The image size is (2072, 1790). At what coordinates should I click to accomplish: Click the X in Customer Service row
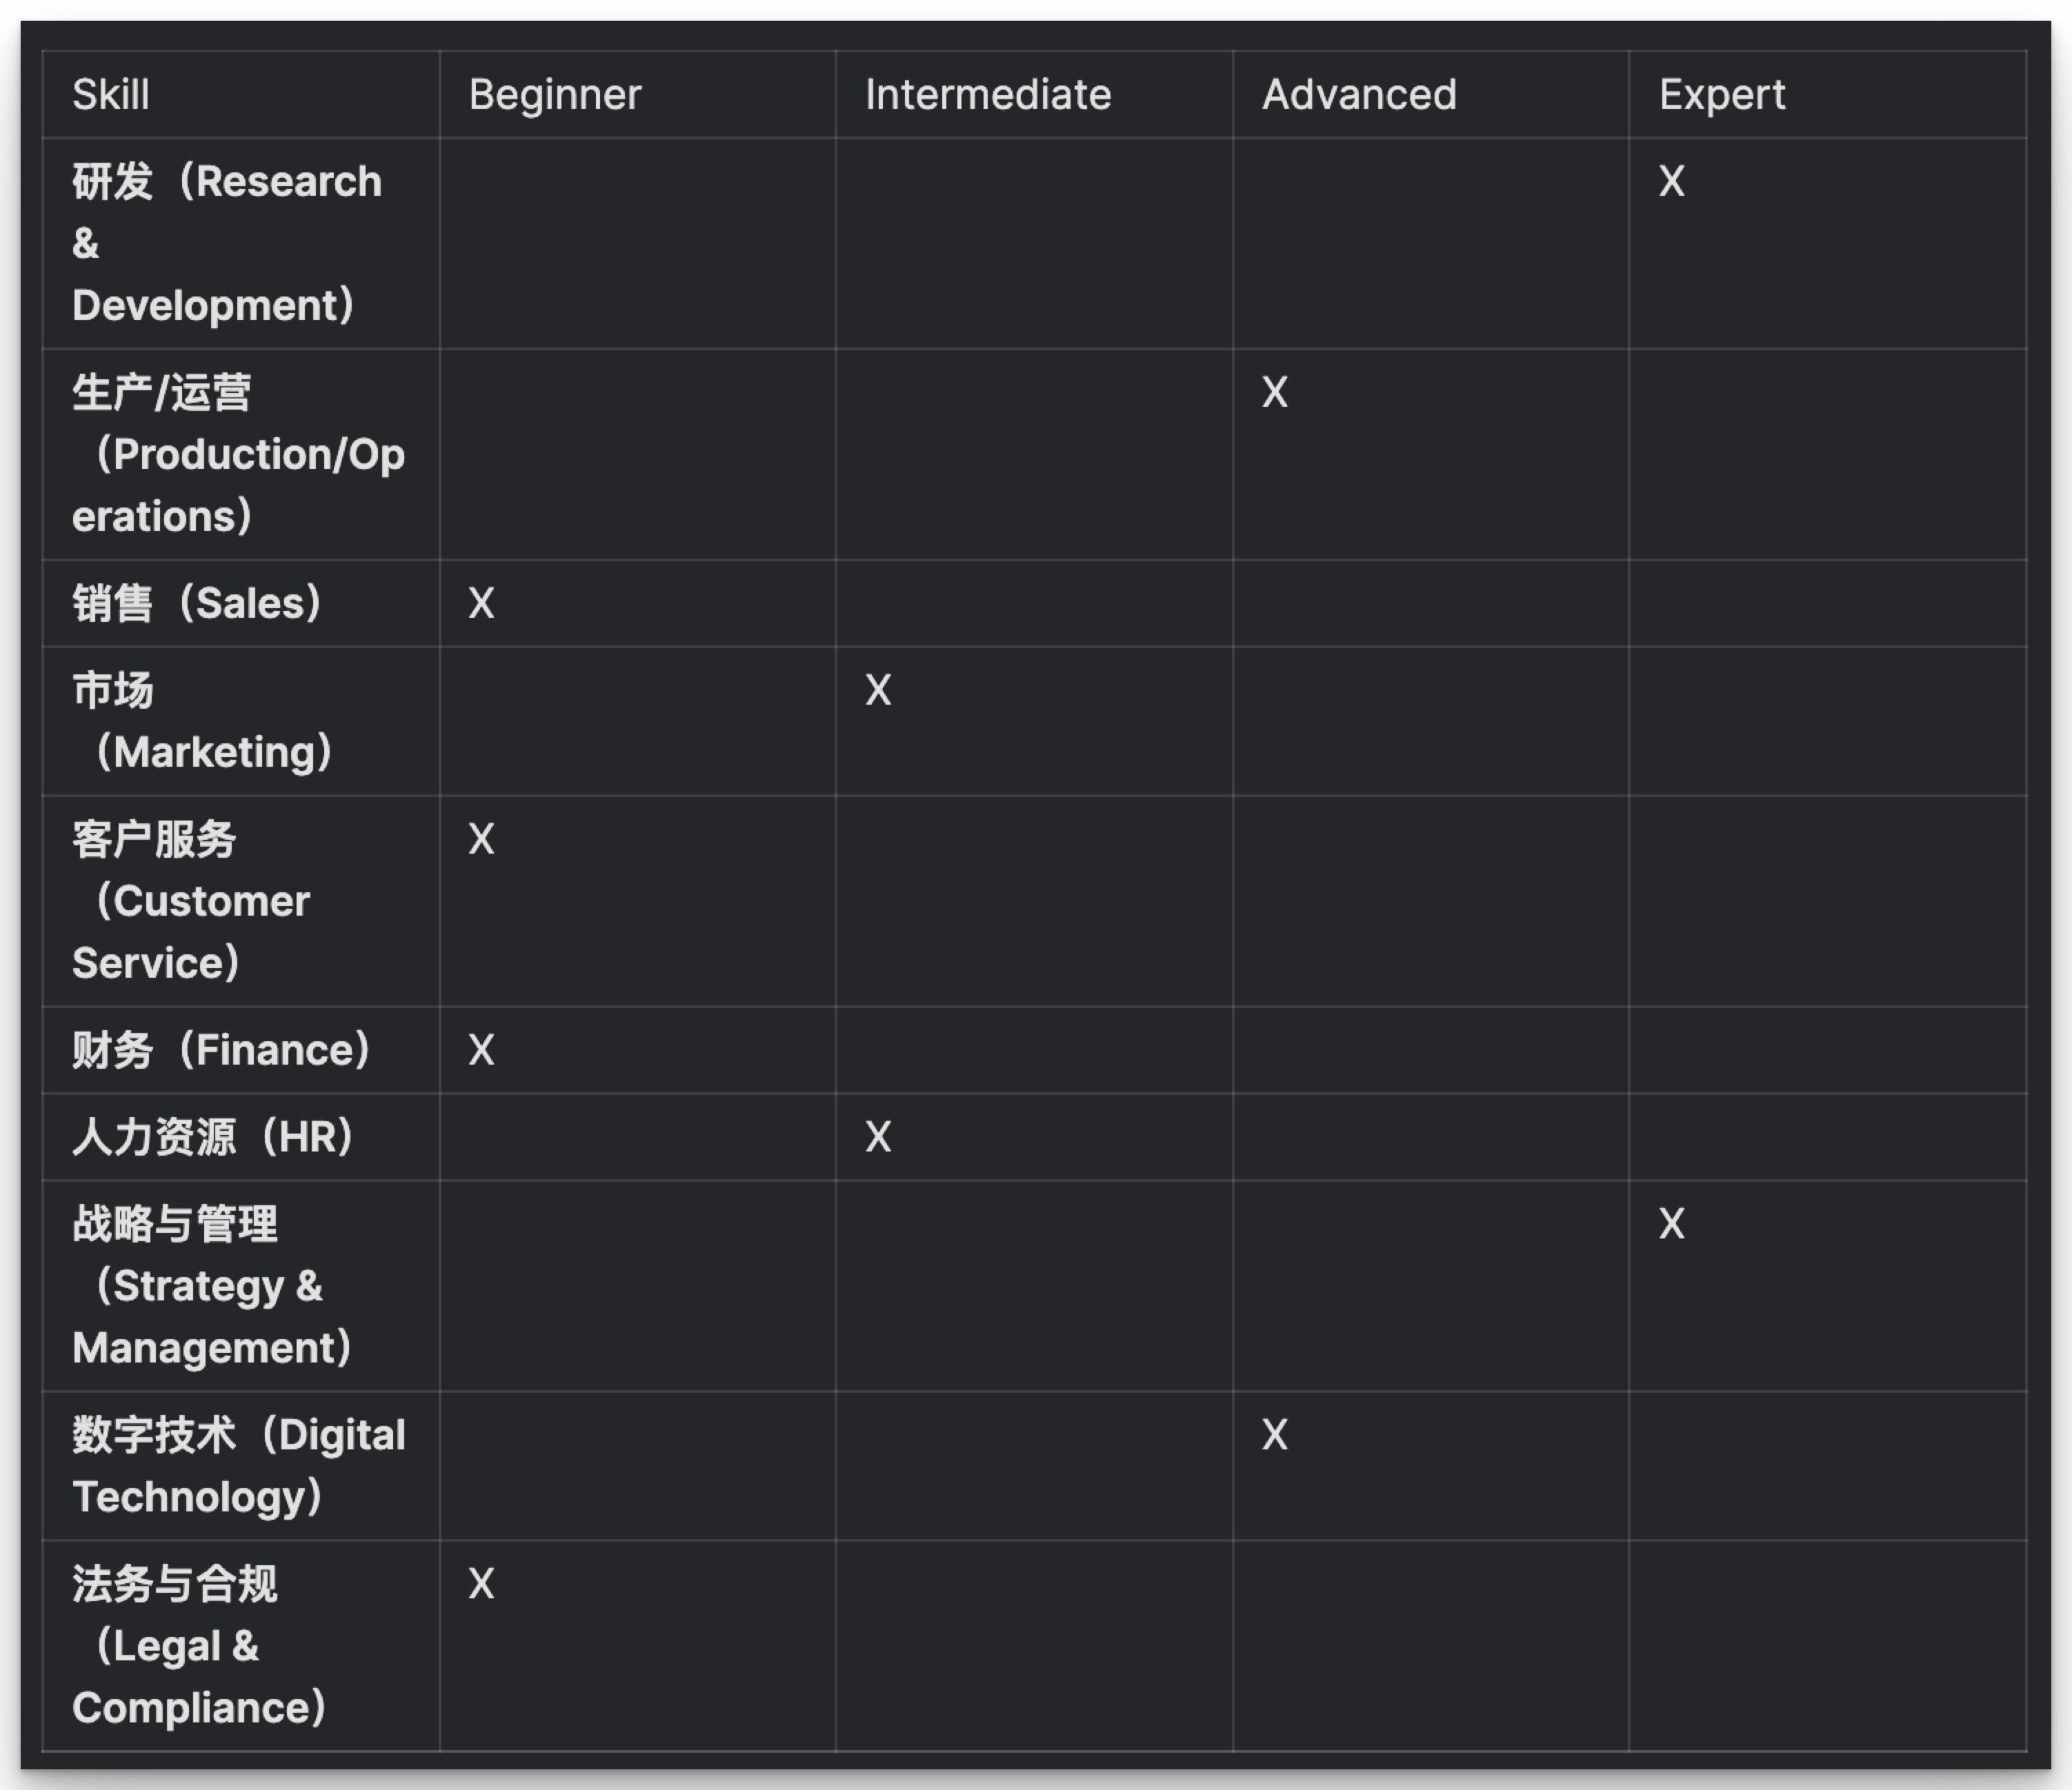point(482,840)
